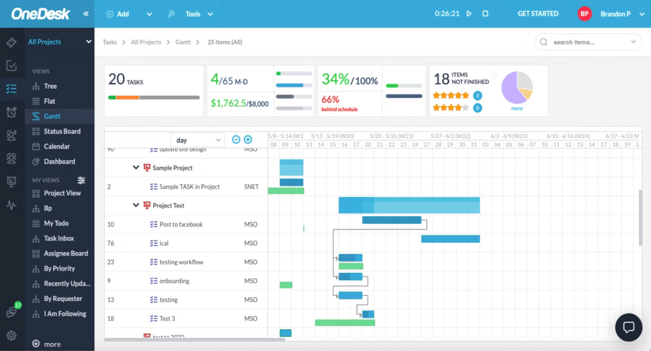
Task: Click the search magnifier icon
Action: coord(544,42)
